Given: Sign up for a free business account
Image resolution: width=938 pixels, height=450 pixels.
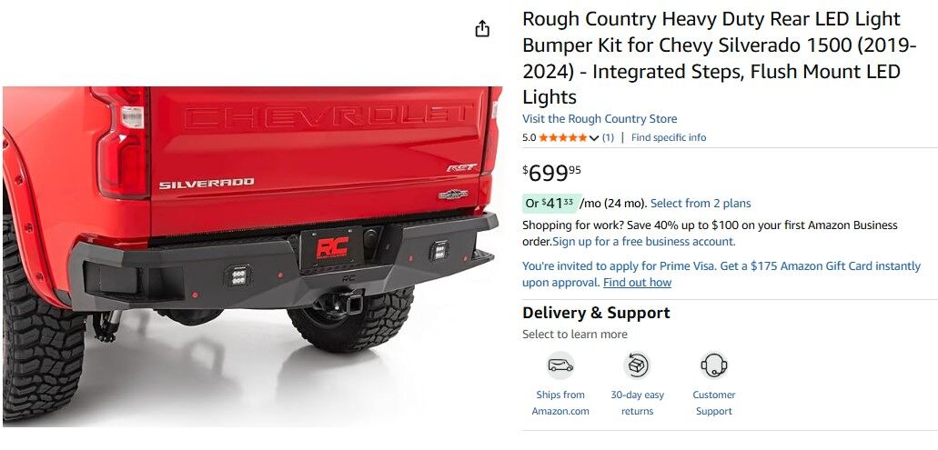Looking at the screenshot, I should (643, 242).
